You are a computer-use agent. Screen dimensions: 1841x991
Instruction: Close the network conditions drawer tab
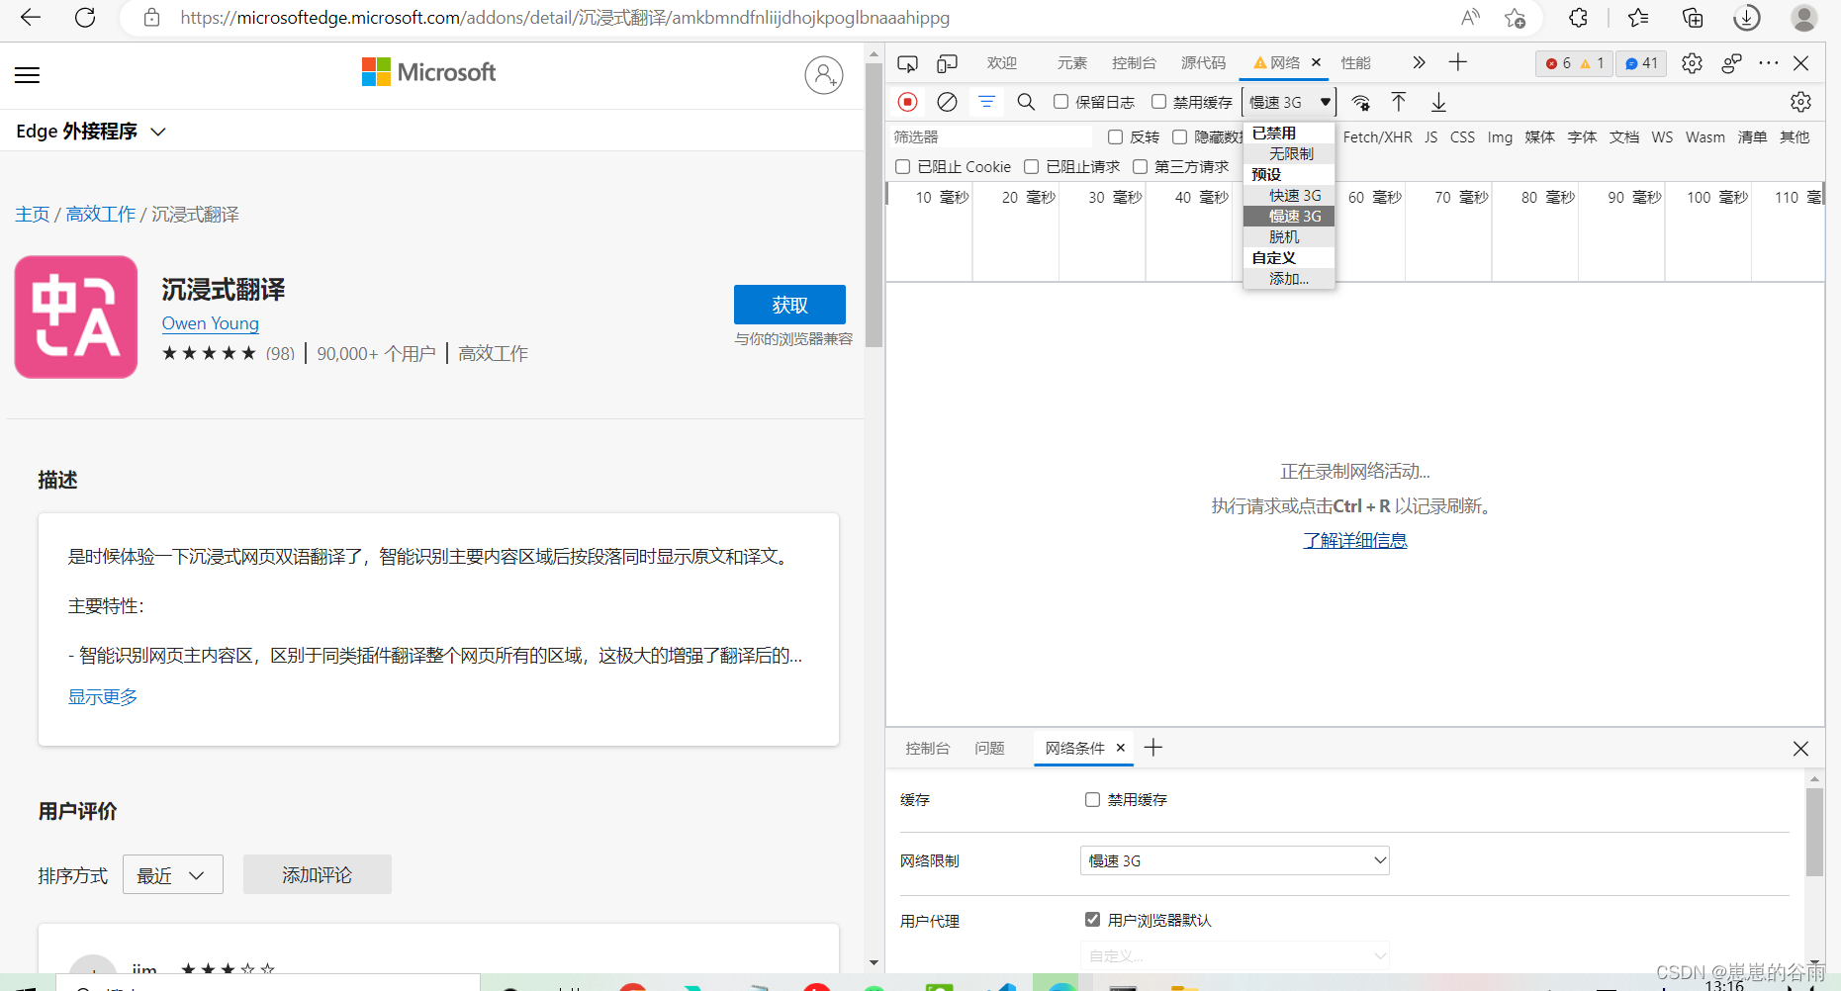click(x=1120, y=748)
